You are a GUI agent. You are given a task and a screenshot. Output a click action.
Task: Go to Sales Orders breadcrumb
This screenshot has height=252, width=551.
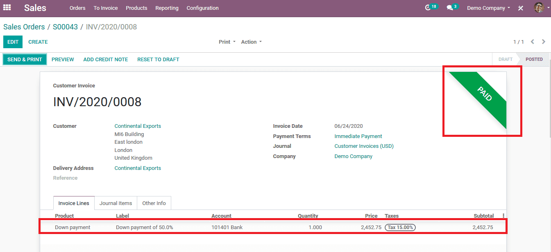(24, 27)
